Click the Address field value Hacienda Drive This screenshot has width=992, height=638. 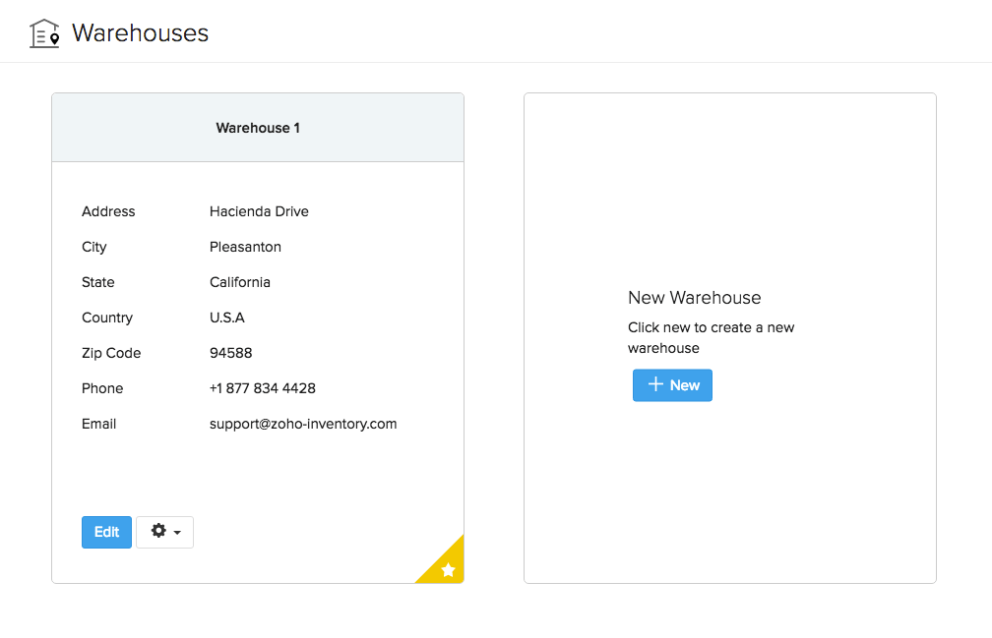click(x=259, y=211)
